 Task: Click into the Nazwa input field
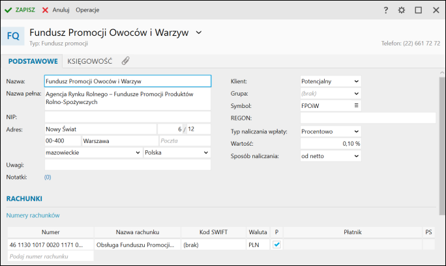(x=128, y=81)
